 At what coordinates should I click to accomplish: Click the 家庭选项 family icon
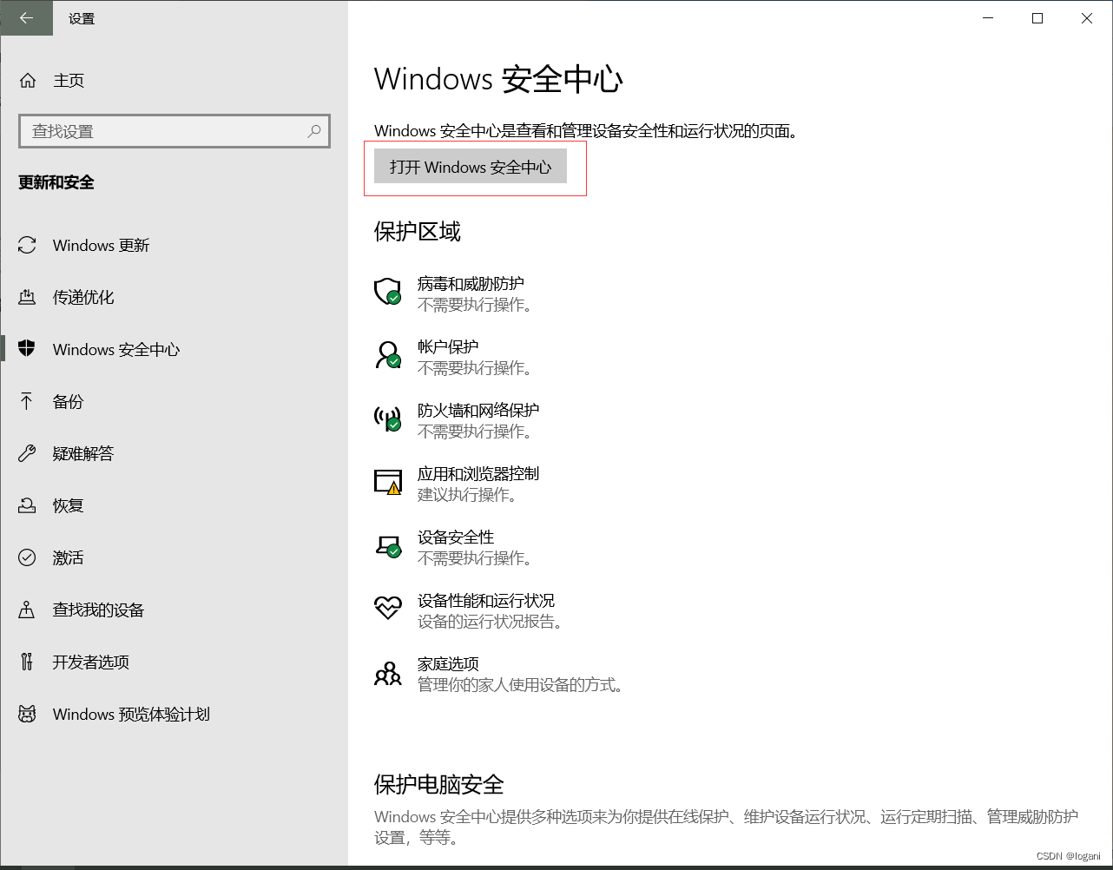(x=388, y=673)
